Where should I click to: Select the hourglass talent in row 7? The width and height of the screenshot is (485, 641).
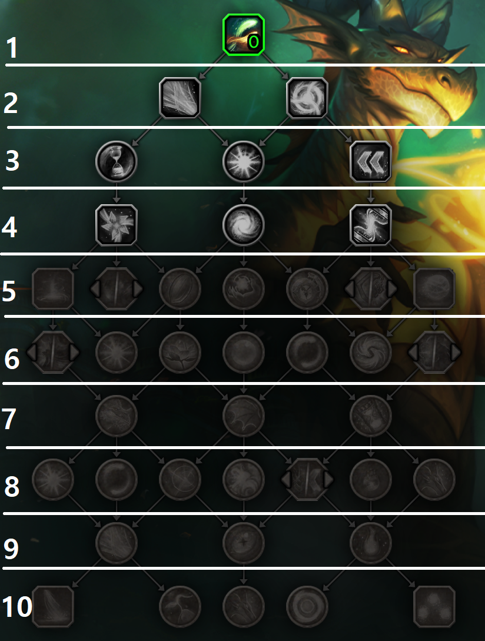pos(370,416)
